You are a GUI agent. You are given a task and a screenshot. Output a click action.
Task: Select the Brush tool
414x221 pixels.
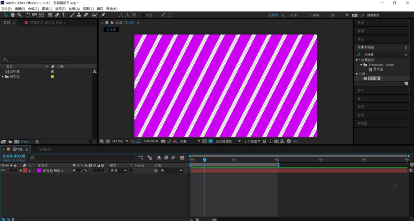pos(72,15)
